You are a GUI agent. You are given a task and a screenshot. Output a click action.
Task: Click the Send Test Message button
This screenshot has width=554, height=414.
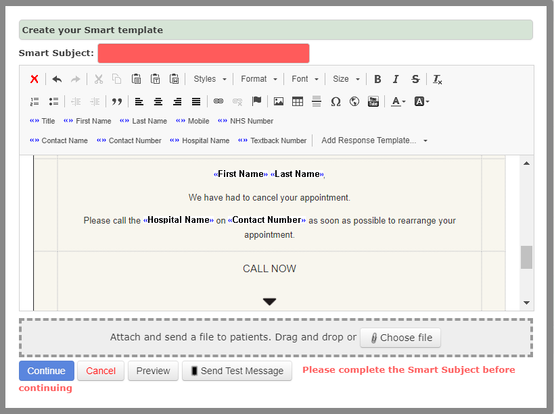237,371
